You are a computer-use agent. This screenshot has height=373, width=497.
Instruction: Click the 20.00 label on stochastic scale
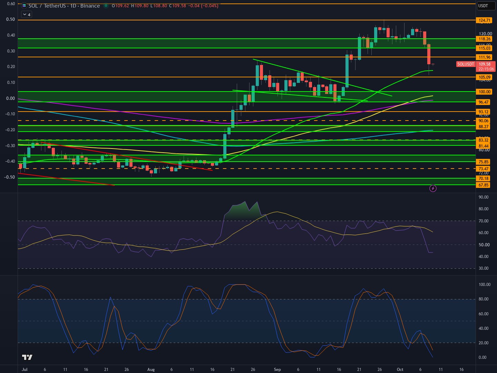pos(484,343)
